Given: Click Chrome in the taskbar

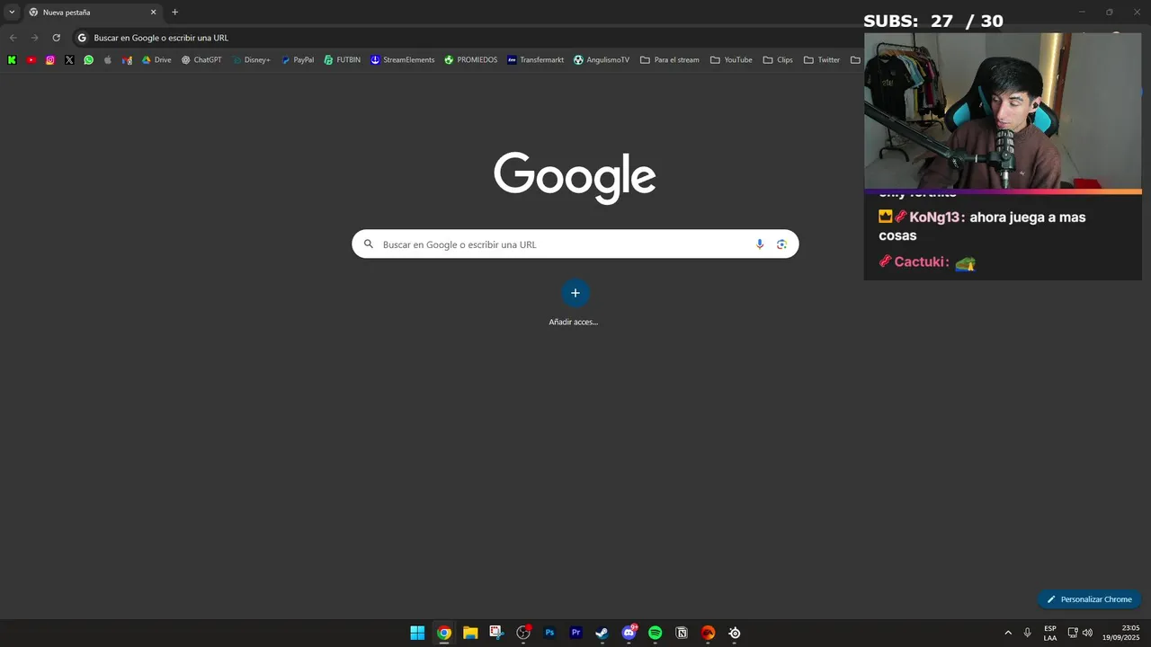Looking at the screenshot, I should (x=444, y=633).
